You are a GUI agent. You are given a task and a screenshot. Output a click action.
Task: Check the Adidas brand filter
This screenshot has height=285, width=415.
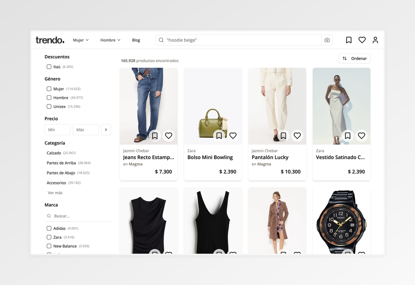[49, 228]
